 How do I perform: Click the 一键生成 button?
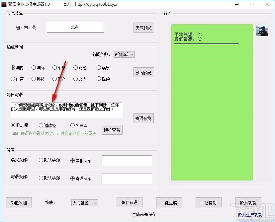[x=169, y=202]
